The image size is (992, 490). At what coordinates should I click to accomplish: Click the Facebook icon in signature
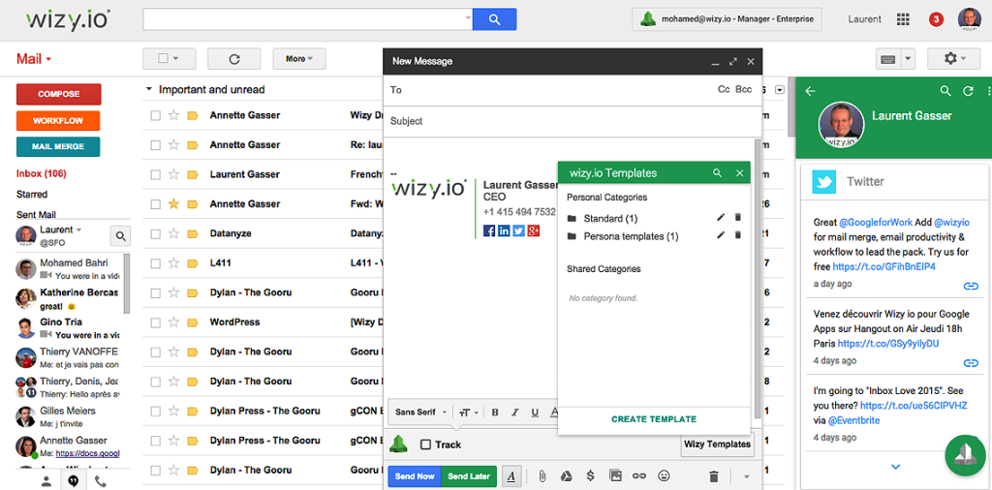[489, 230]
